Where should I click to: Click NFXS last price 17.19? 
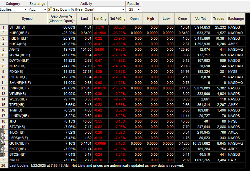tap(87, 66)
